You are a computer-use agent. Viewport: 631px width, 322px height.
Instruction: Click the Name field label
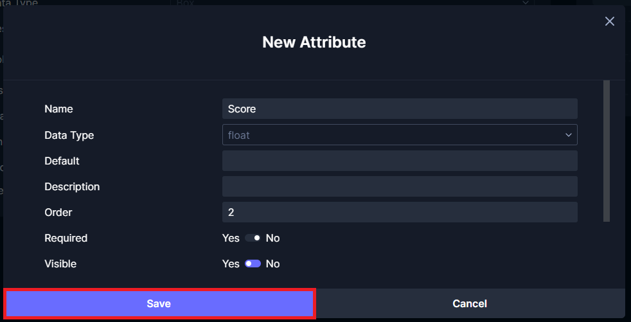coord(58,109)
